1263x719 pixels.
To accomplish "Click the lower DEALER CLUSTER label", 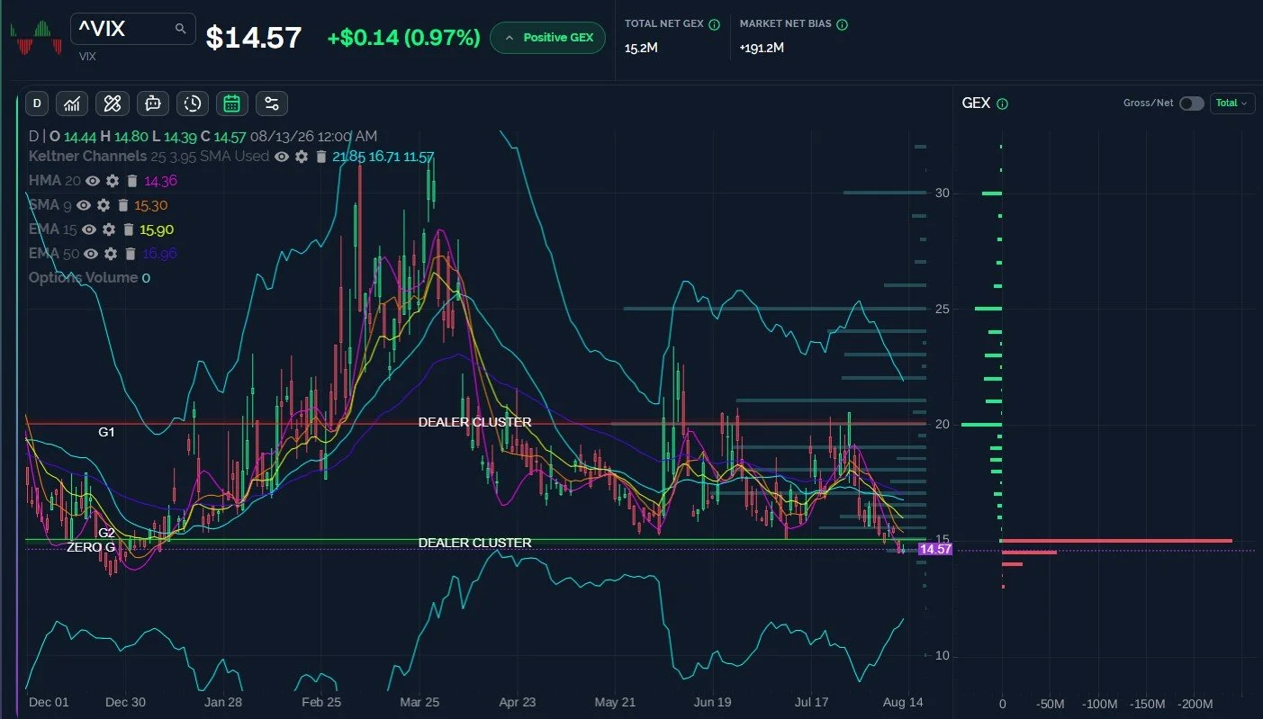I will click(x=475, y=543).
